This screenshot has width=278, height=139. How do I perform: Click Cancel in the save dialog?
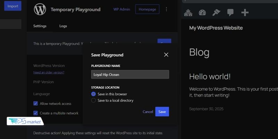click(x=148, y=112)
